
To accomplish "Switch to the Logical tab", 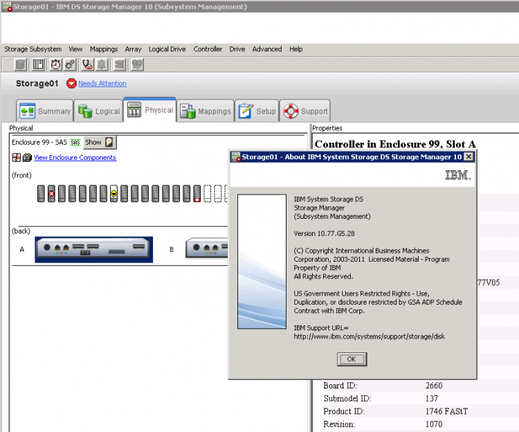I will coord(99,111).
